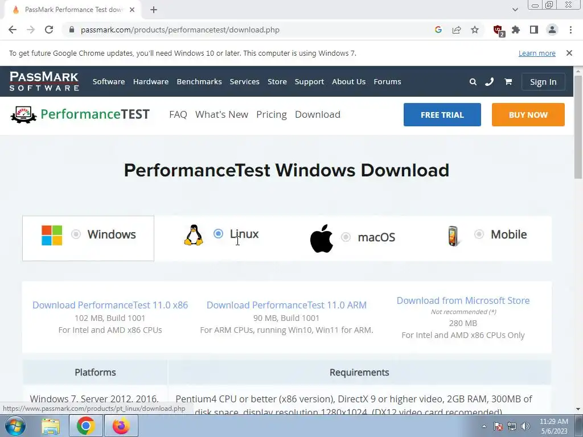Screen dimensions: 583x437
Task: Open a new tab with the plus button
Action: [x=154, y=10]
